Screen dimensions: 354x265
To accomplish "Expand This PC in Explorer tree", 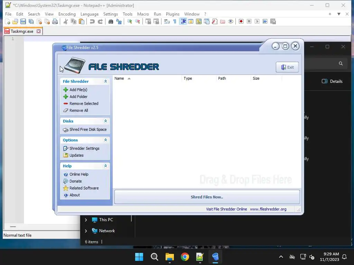I will click(x=86, y=220).
